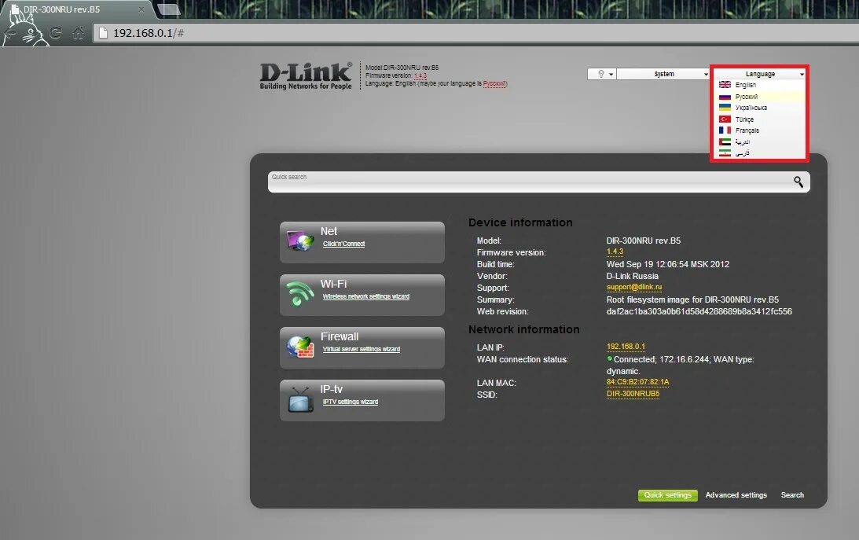Click the Русский link in the header

click(x=494, y=84)
